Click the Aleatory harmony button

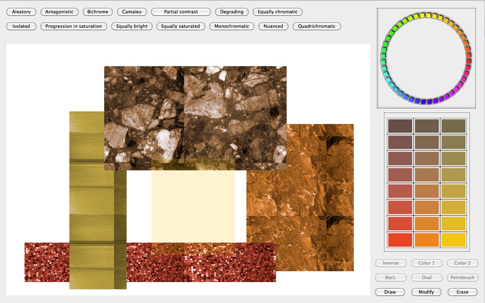pos(21,12)
